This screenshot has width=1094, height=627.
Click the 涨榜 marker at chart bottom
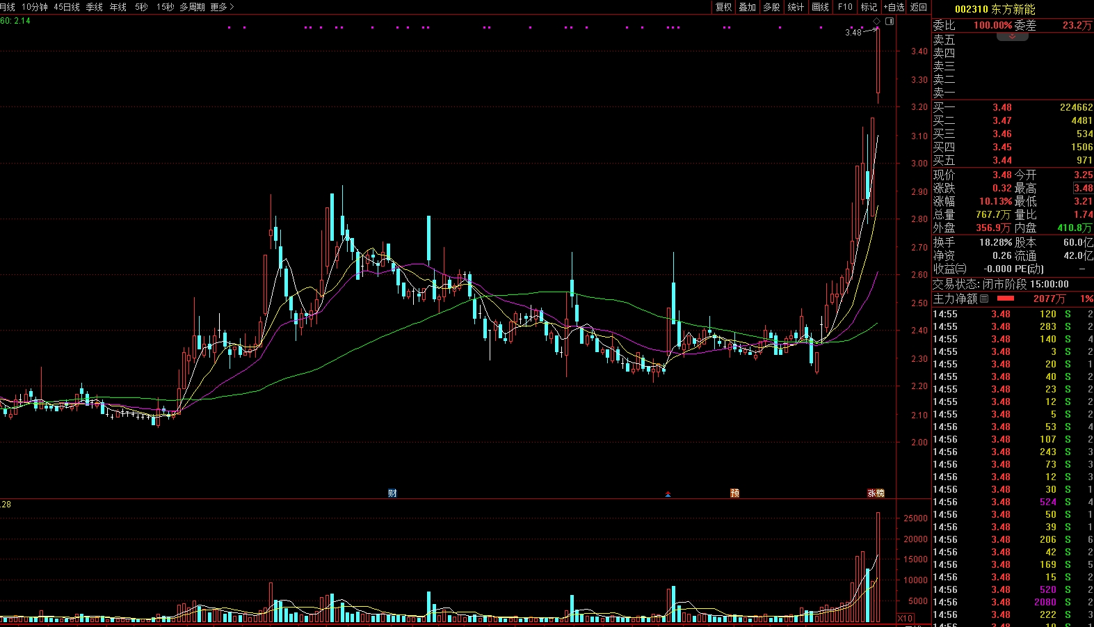click(x=876, y=493)
